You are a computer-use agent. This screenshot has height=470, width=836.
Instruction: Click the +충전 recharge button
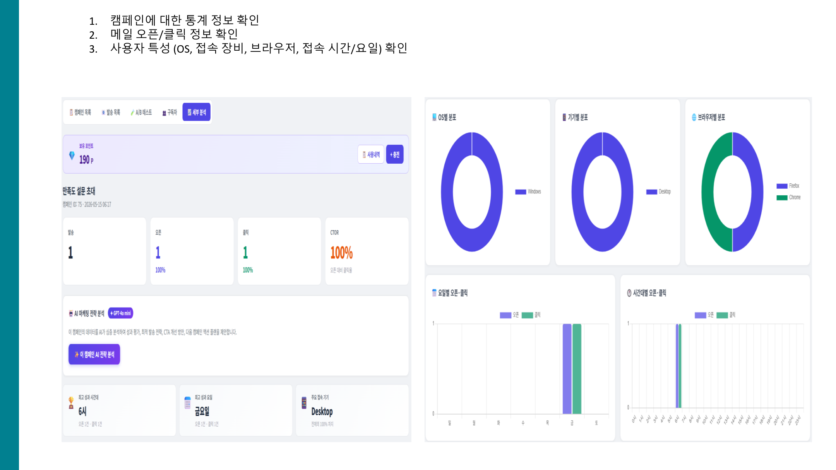395,154
